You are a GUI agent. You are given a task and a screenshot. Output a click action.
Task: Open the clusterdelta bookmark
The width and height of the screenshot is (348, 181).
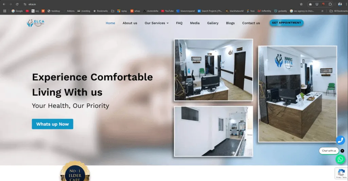click(151, 11)
